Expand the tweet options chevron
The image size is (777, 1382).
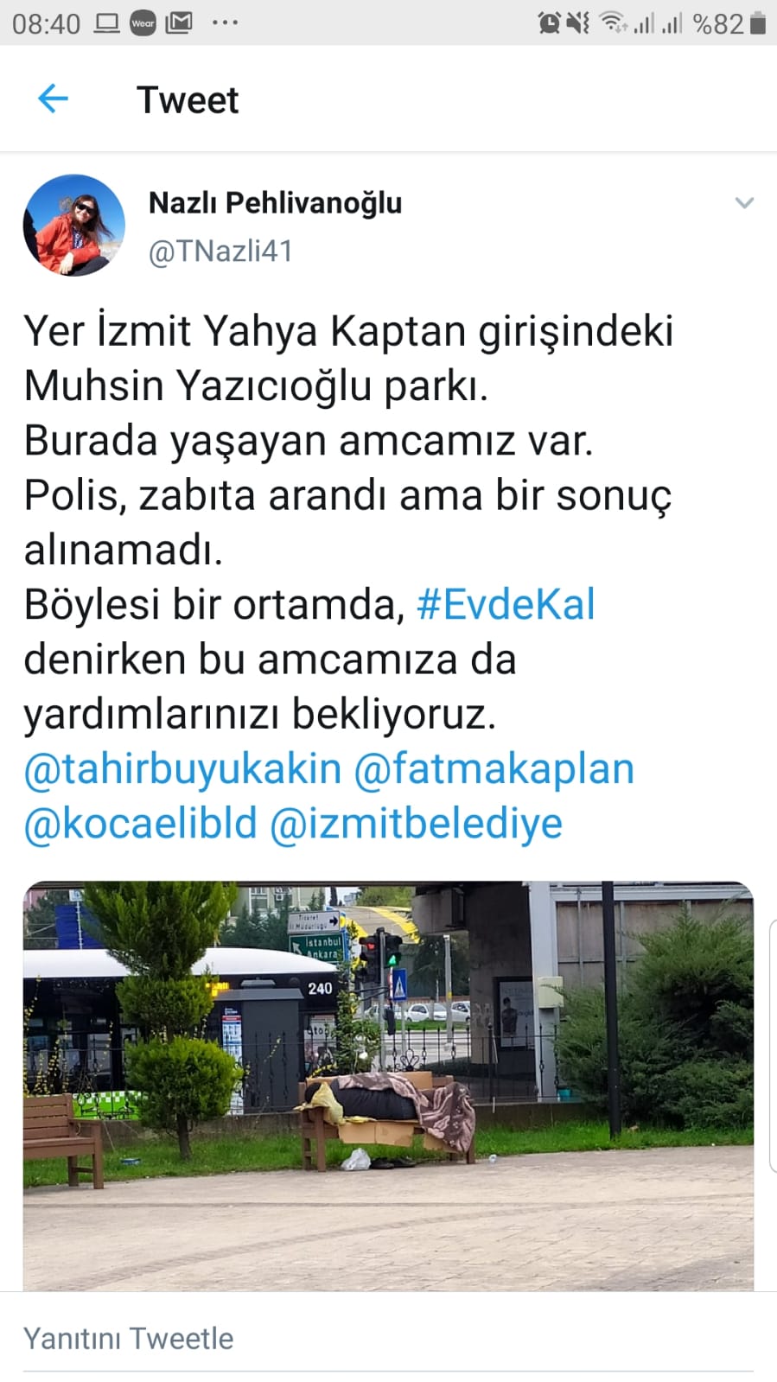(744, 203)
